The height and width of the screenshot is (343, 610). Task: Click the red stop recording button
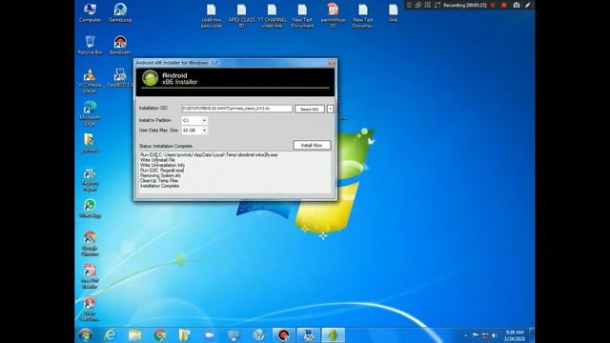[504, 5]
